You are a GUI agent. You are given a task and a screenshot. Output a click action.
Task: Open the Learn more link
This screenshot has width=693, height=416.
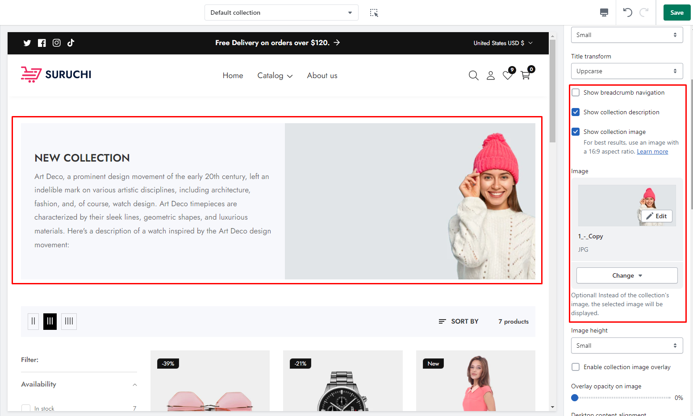coord(652,152)
